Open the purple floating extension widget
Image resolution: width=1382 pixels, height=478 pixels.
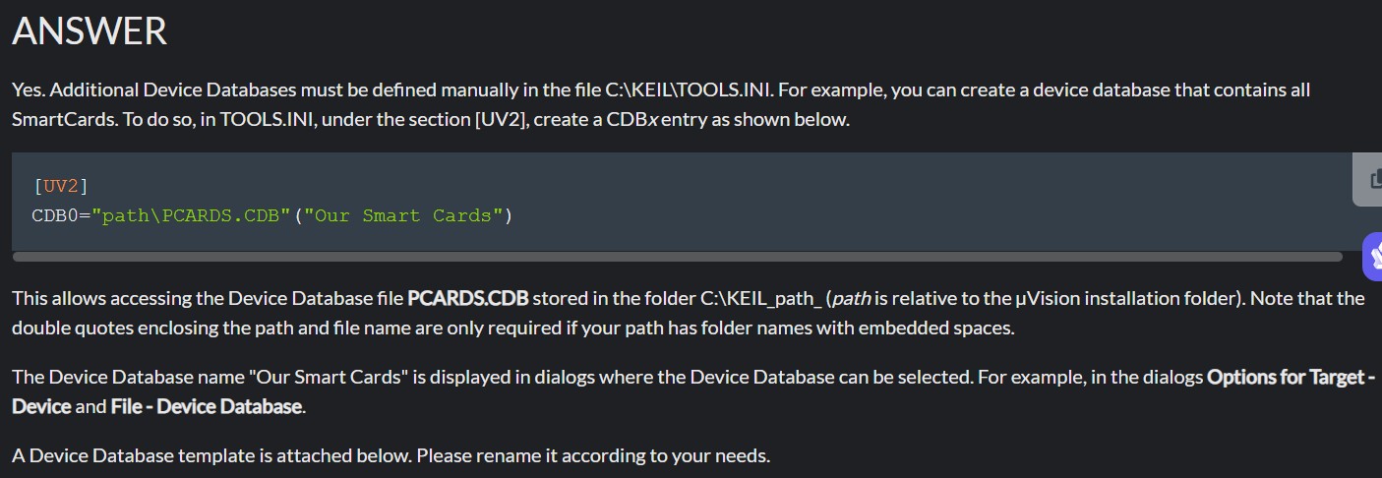coord(1373,257)
